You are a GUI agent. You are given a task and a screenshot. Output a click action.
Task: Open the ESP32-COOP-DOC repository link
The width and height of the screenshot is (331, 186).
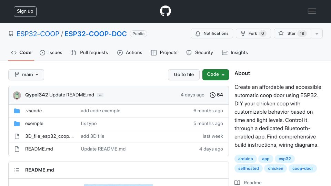click(x=96, y=34)
